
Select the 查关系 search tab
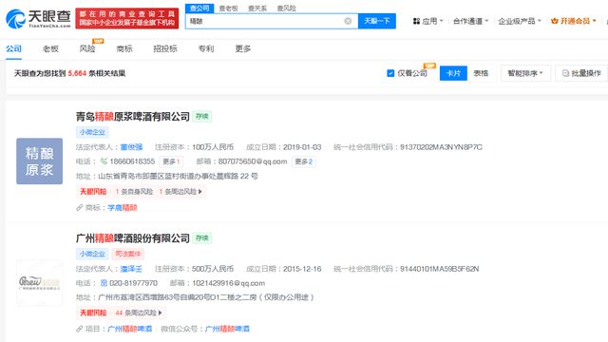(257, 9)
